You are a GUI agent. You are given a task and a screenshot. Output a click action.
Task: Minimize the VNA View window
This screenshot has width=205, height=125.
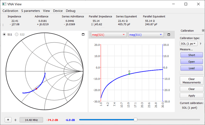(174, 4)
